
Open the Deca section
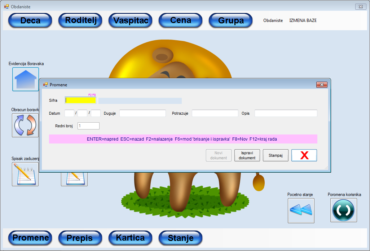coord(30,20)
